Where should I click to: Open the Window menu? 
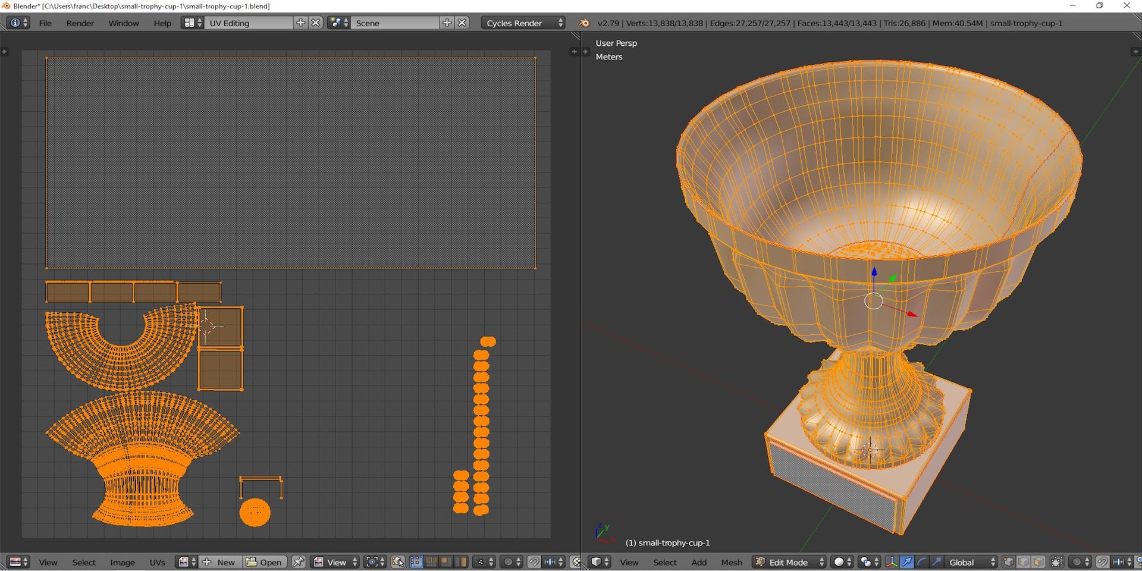click(x=124, y=23)
